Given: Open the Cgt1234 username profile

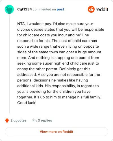Looking at the screenshot, I should tap(25, 9).
